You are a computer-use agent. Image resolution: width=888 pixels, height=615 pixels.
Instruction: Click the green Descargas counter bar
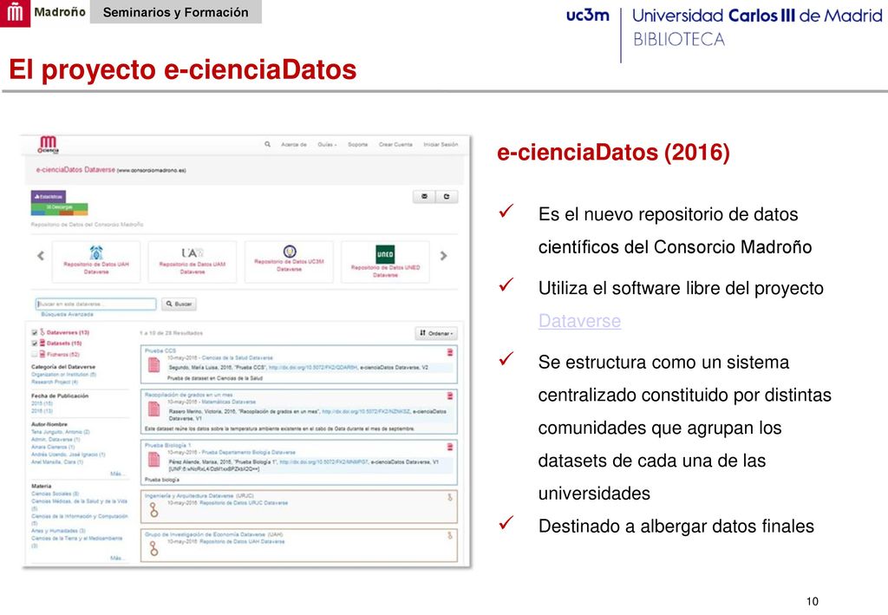tap(60, 207)
